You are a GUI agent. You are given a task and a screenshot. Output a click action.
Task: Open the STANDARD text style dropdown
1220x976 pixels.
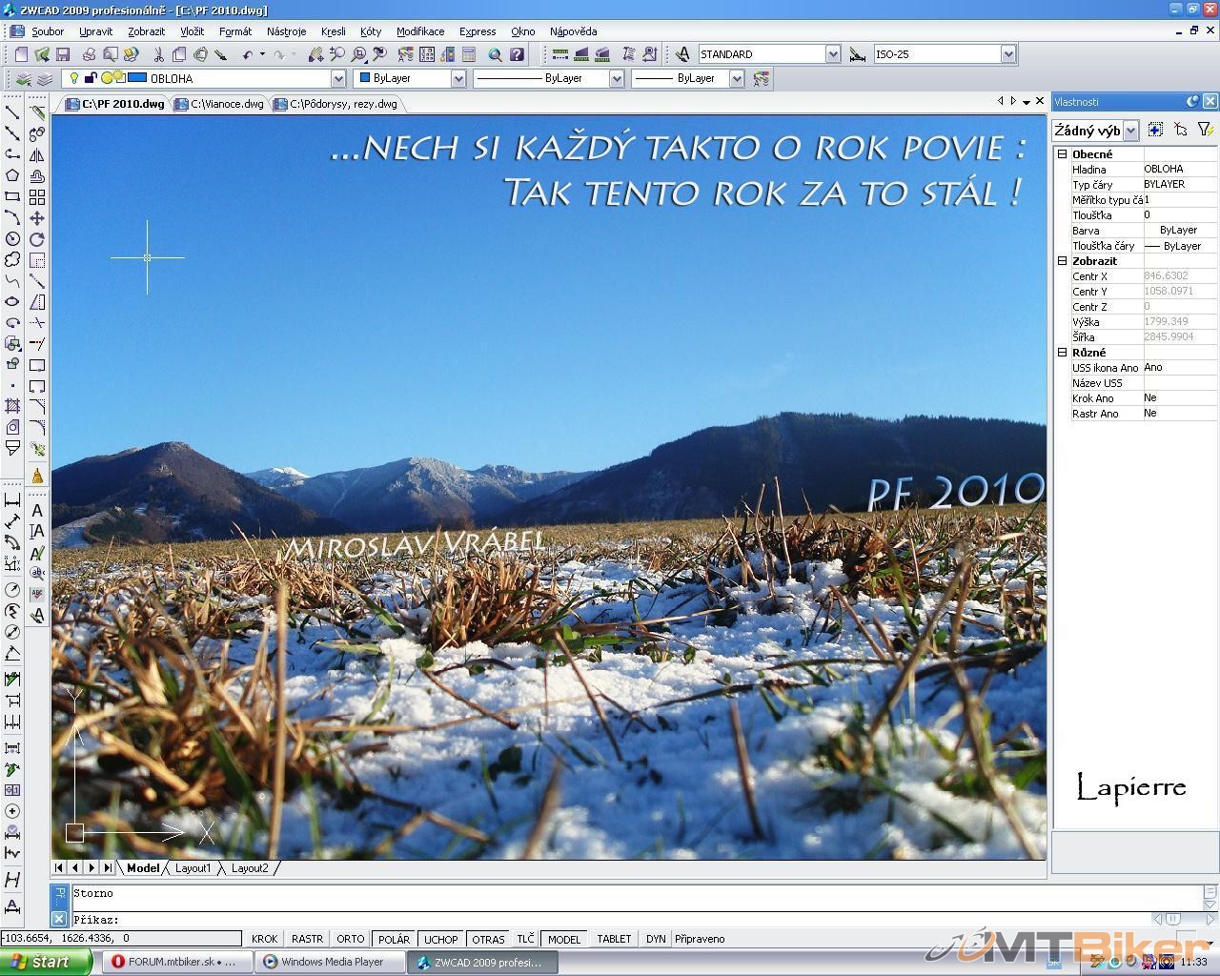832,54
